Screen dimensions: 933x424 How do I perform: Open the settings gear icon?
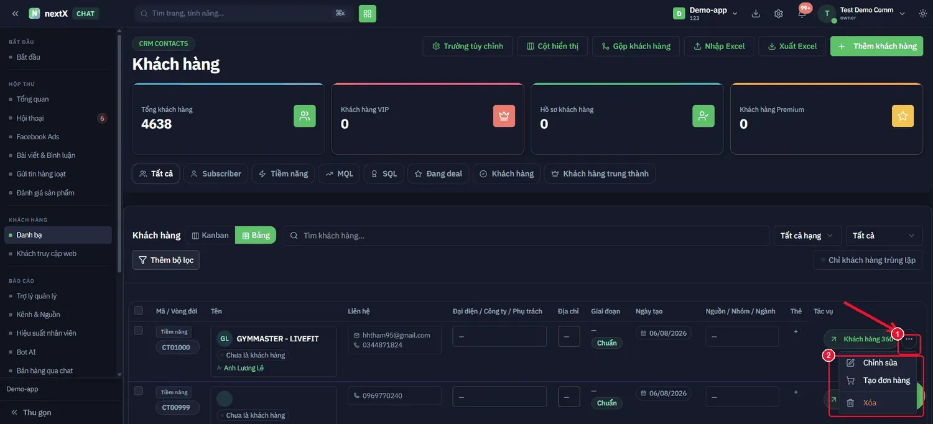tap(779, 13)
